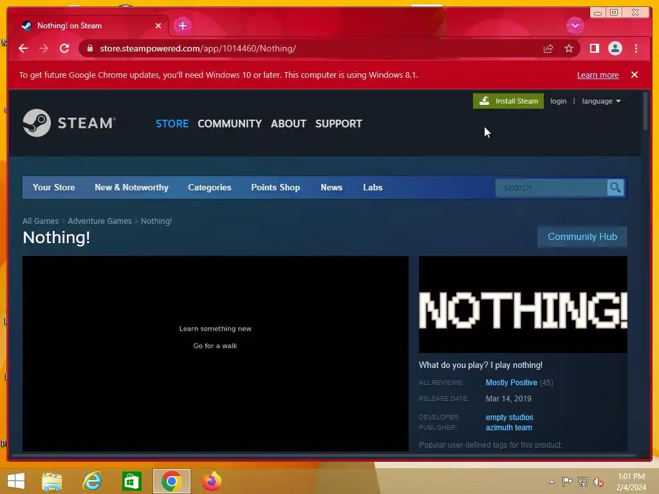The image size is (659, 494).
Task: Expand the tab search chevron
Action: pos(575,26)
